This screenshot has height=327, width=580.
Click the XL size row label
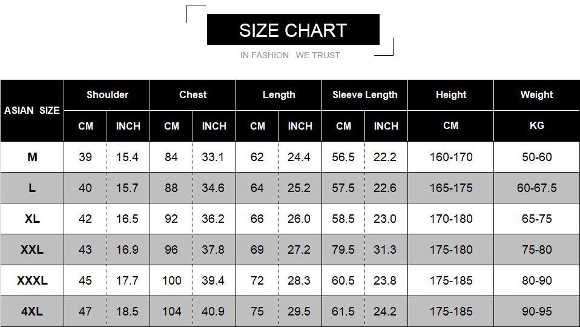coord(32,219)
